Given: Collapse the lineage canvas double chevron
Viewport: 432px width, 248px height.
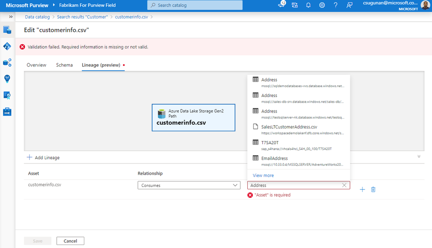Looking at the screenshot, I should click(x=419, y=156).
